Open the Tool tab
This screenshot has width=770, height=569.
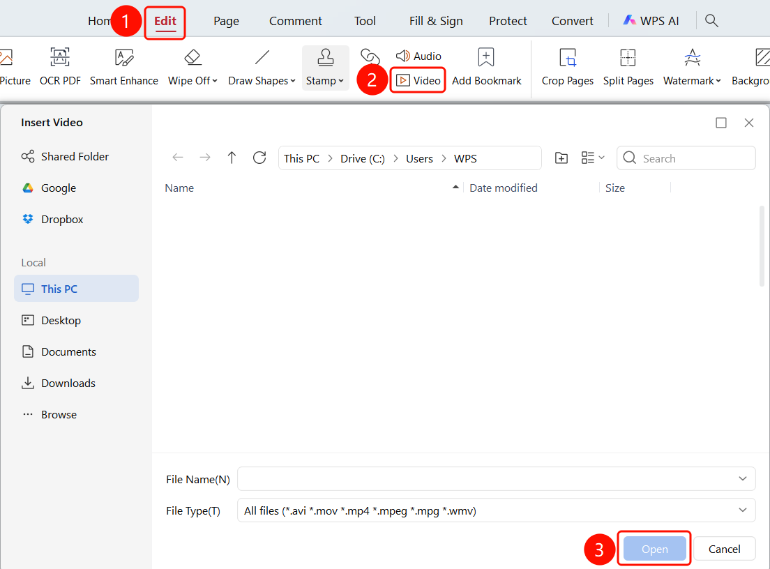(x=365, y=21)
